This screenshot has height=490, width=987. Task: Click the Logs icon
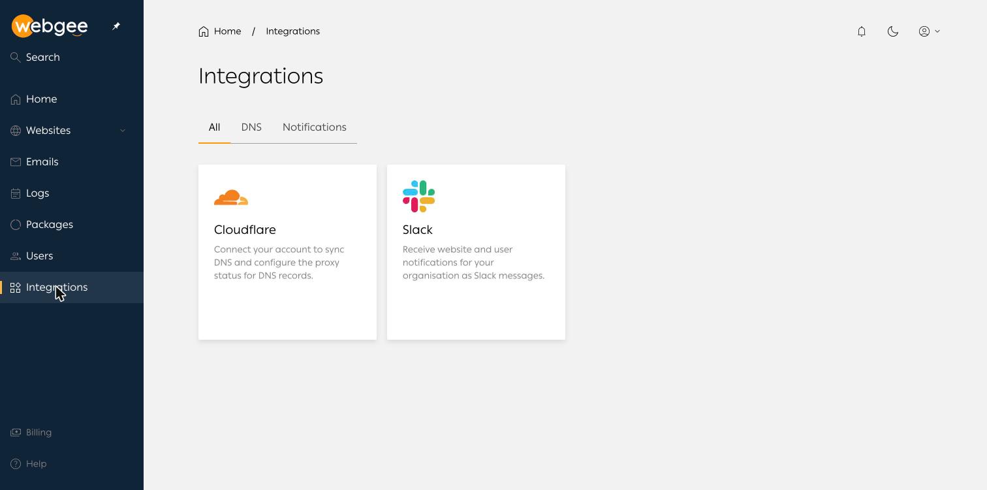click(x=16, y=193)
